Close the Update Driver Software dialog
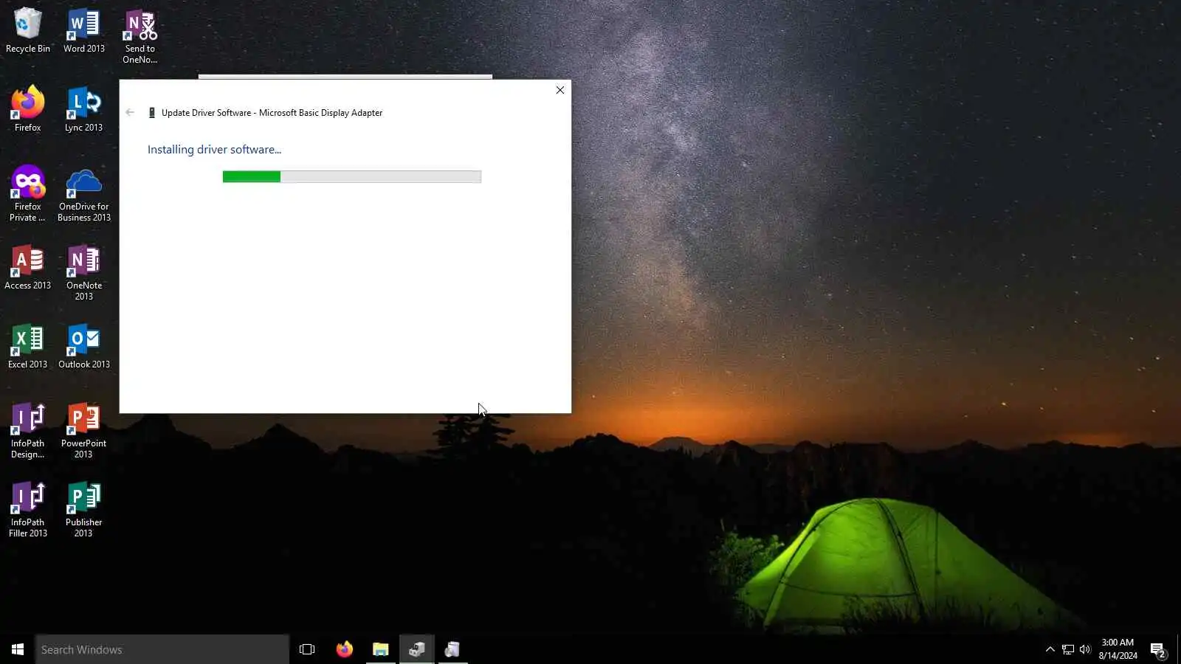1181x664 pixels. [x=560, y=90]
